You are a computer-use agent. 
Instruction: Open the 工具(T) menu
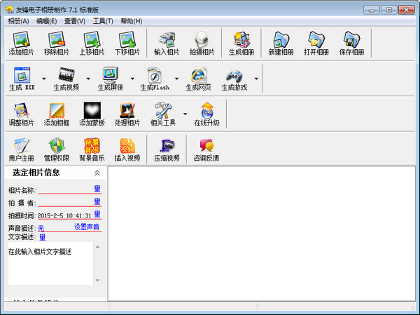click(x=103, y=21)
